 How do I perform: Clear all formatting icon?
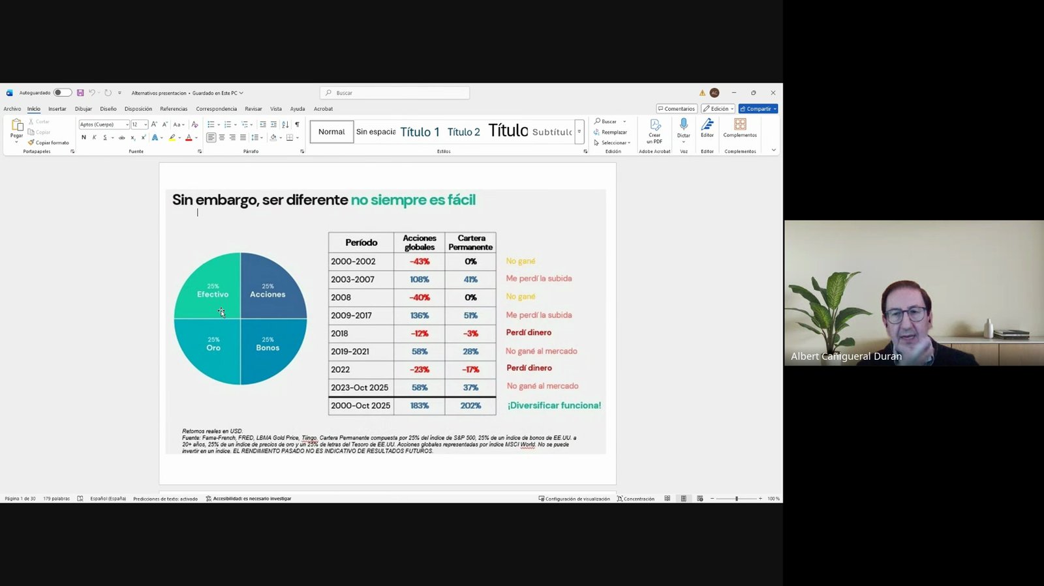click(194, 125)
